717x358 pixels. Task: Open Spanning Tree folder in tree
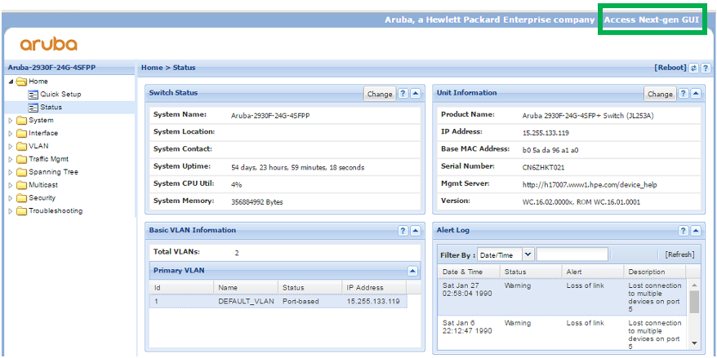pyautogui.click(x=47, y=172)
